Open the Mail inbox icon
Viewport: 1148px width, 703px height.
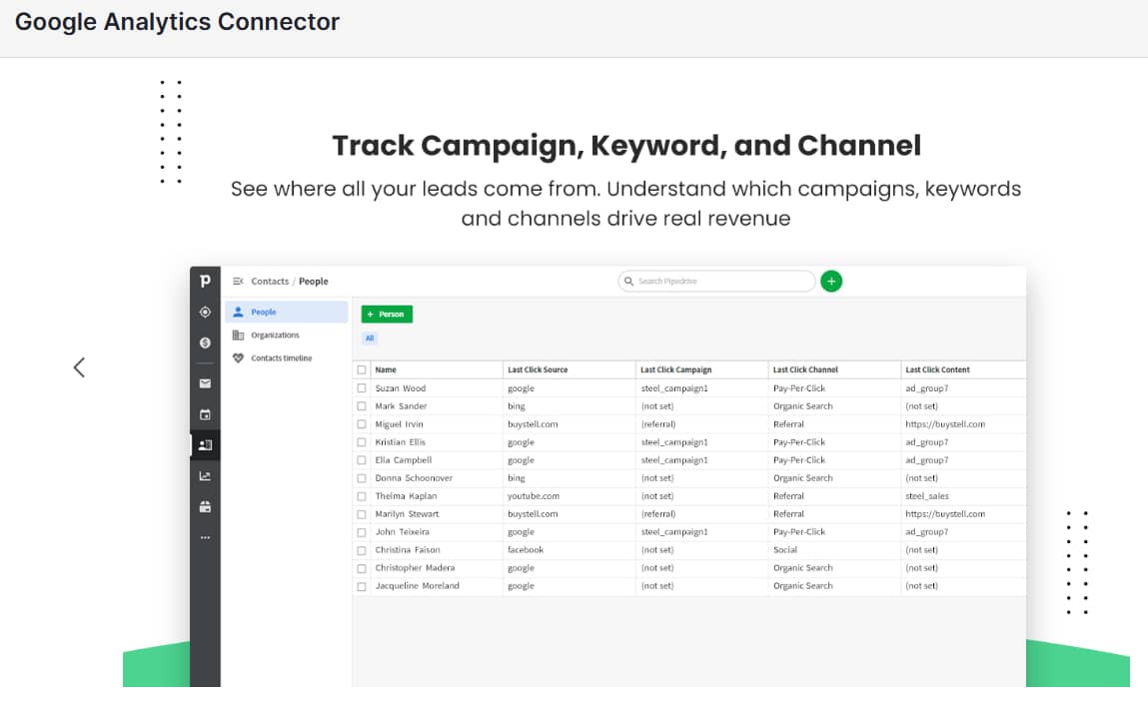click(204, 382)
